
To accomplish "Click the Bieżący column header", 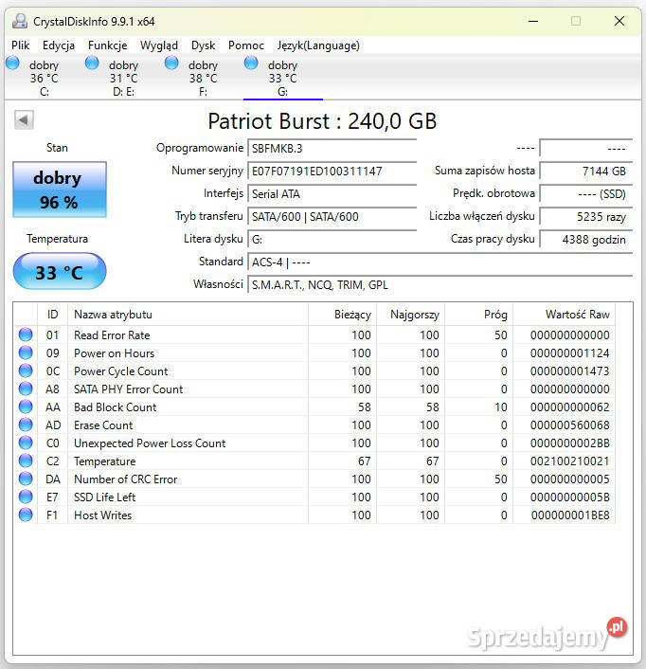I will point(342,315).
